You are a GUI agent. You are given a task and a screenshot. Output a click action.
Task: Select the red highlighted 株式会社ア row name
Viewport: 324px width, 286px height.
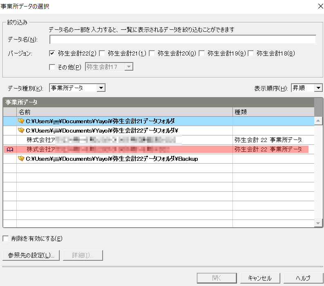pyautogui.click(x=98, y=149)
